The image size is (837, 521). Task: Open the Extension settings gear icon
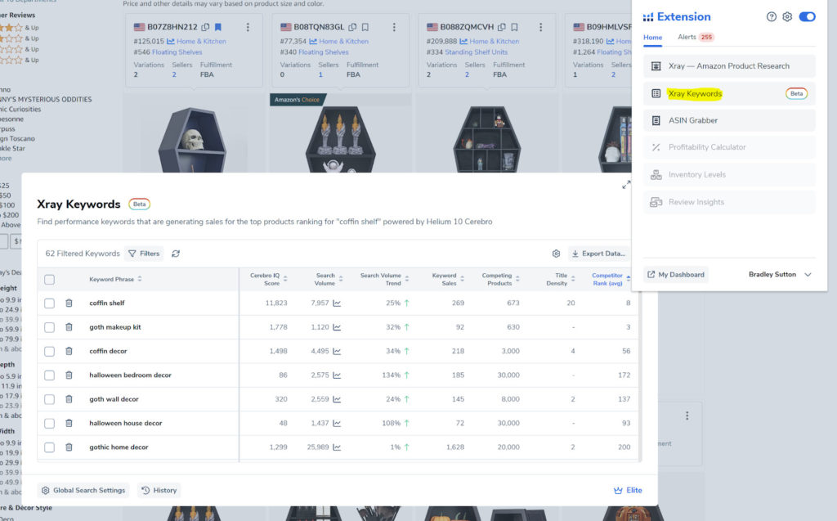(787, 16)
